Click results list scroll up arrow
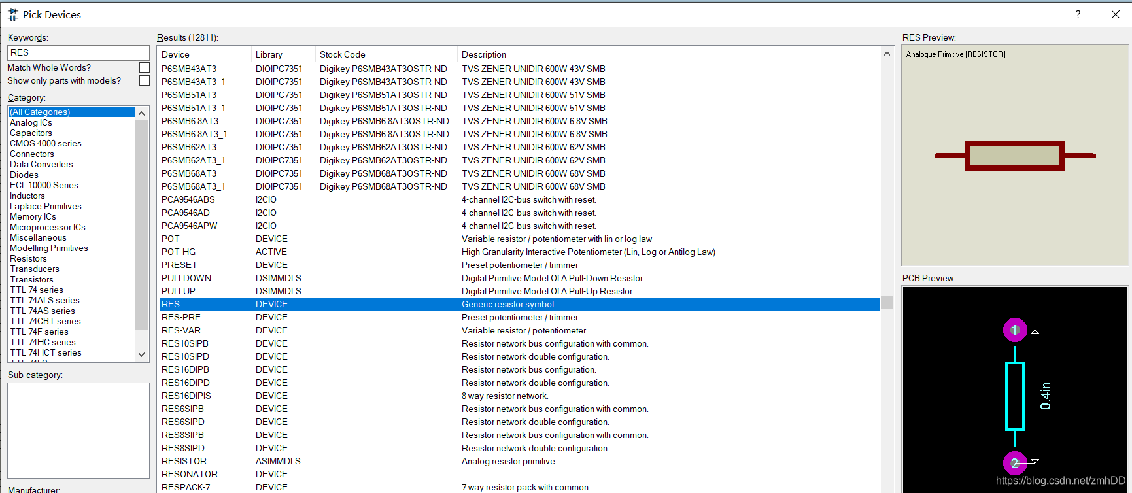1132x493 pixels. point(887,54)
